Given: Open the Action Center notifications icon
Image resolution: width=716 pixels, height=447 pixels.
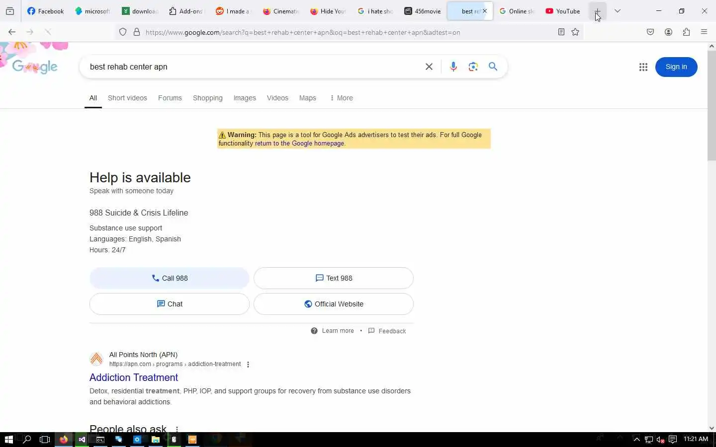Looking at the screenshot, I should 673,440.
